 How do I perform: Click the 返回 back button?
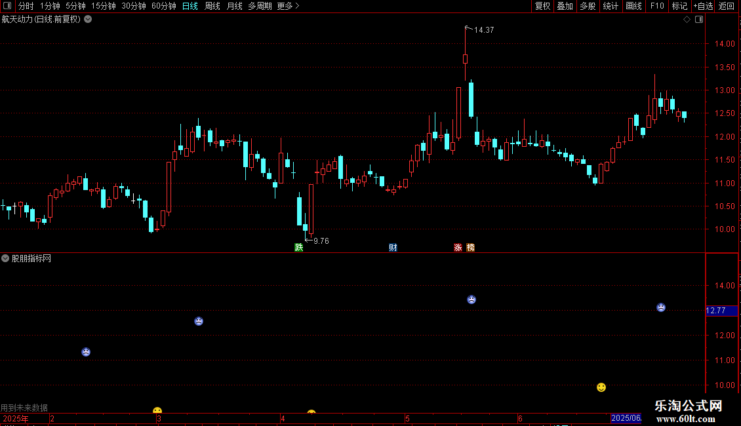pos(727,6)
